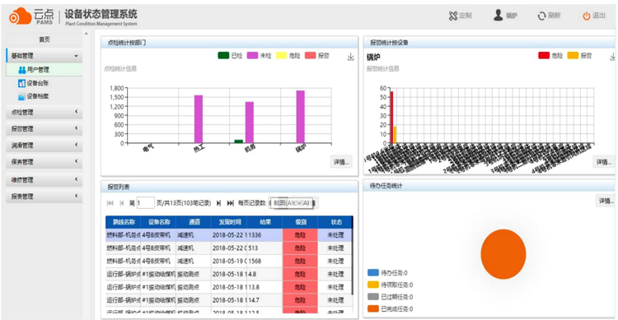The height and width of the screenshot is (320, 618).
Task: Toggle the 待领取任务:0 pie legend
Action: (x=391, y=285)
